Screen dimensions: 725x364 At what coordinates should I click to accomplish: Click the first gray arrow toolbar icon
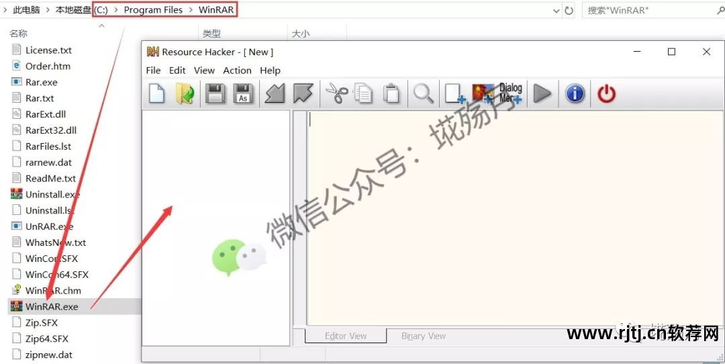pyautogui.click(x=275, y=93)
